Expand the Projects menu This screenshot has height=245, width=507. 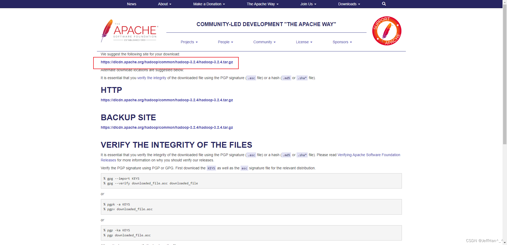click(189, 42)
